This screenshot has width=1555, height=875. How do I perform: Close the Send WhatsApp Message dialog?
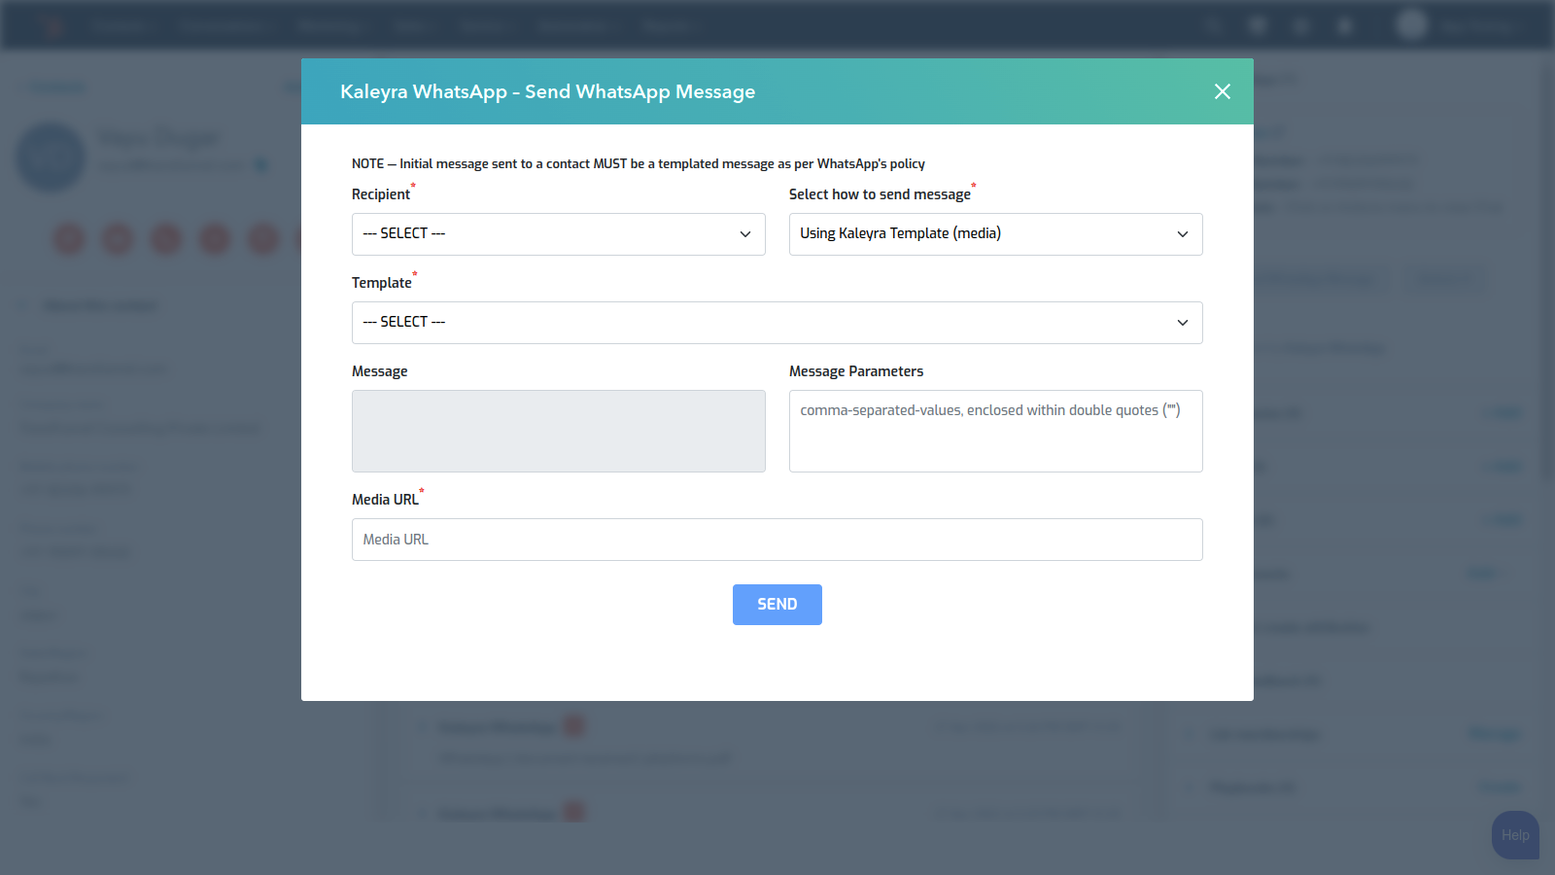pyautogui.click(x=1223, y=91)
